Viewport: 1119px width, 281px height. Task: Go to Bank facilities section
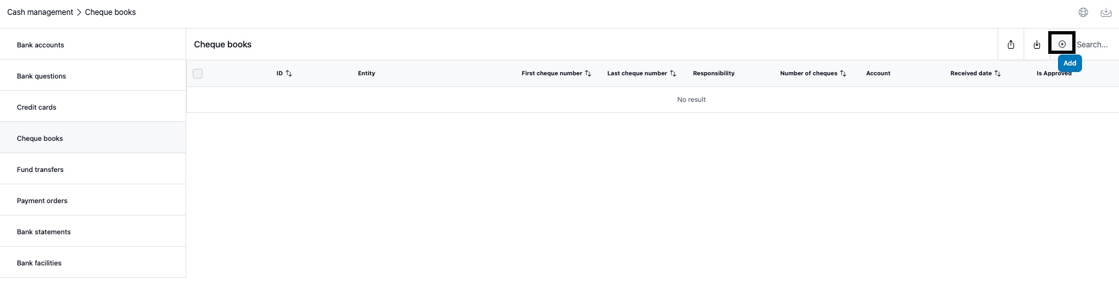pyautogui.click(x=93, y=263)
